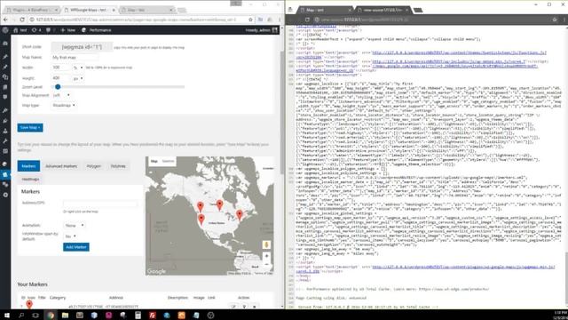The width and height of the screenshot is (568, 320).
Task: Open the New content menu in admin bar
Action: pyautogui.click(x=67, y=30)
